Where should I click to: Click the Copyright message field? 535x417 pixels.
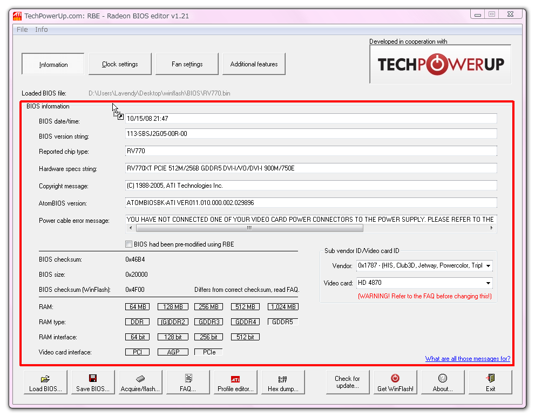pyautogui.click(x=311, y=186)
